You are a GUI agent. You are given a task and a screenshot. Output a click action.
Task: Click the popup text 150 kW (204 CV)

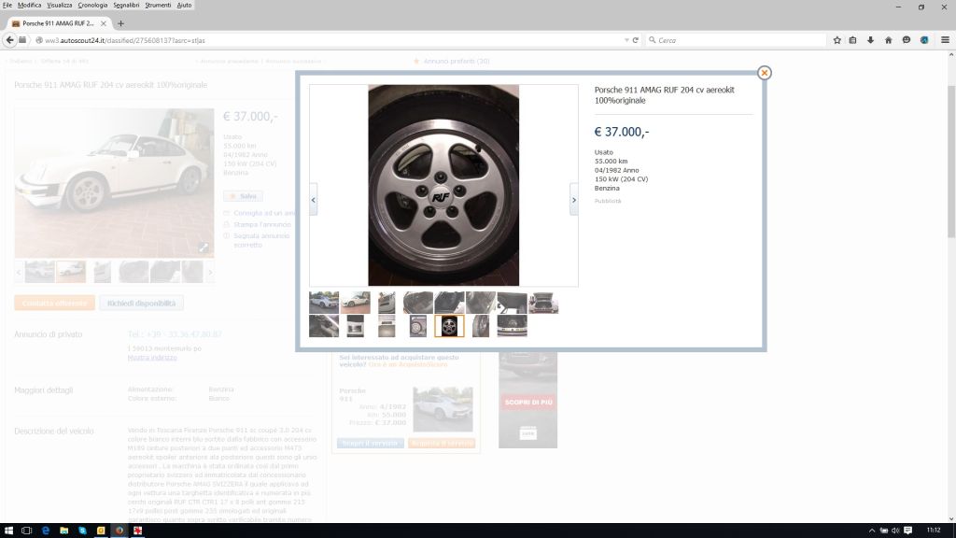[621, 179]
